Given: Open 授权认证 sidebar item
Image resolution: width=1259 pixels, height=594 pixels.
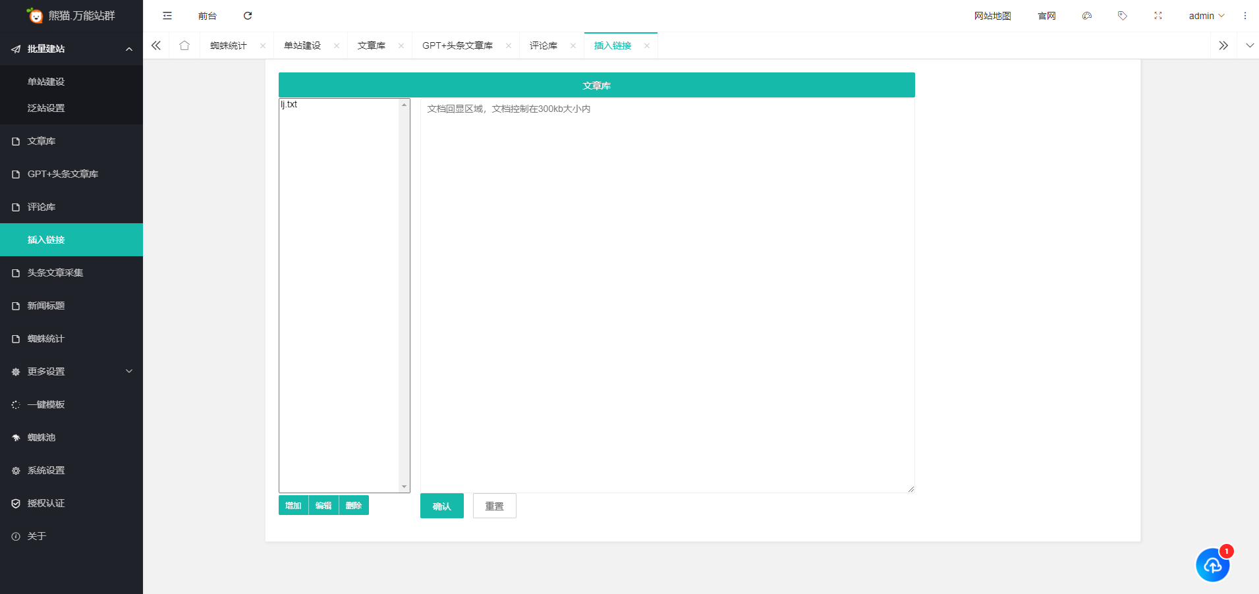Looking at the screenshot, I should tap(71, 503).
